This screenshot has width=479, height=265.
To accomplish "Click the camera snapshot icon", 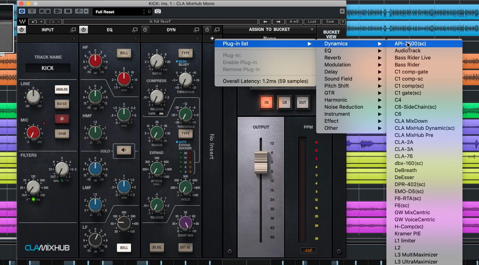I will coord(158,11).
